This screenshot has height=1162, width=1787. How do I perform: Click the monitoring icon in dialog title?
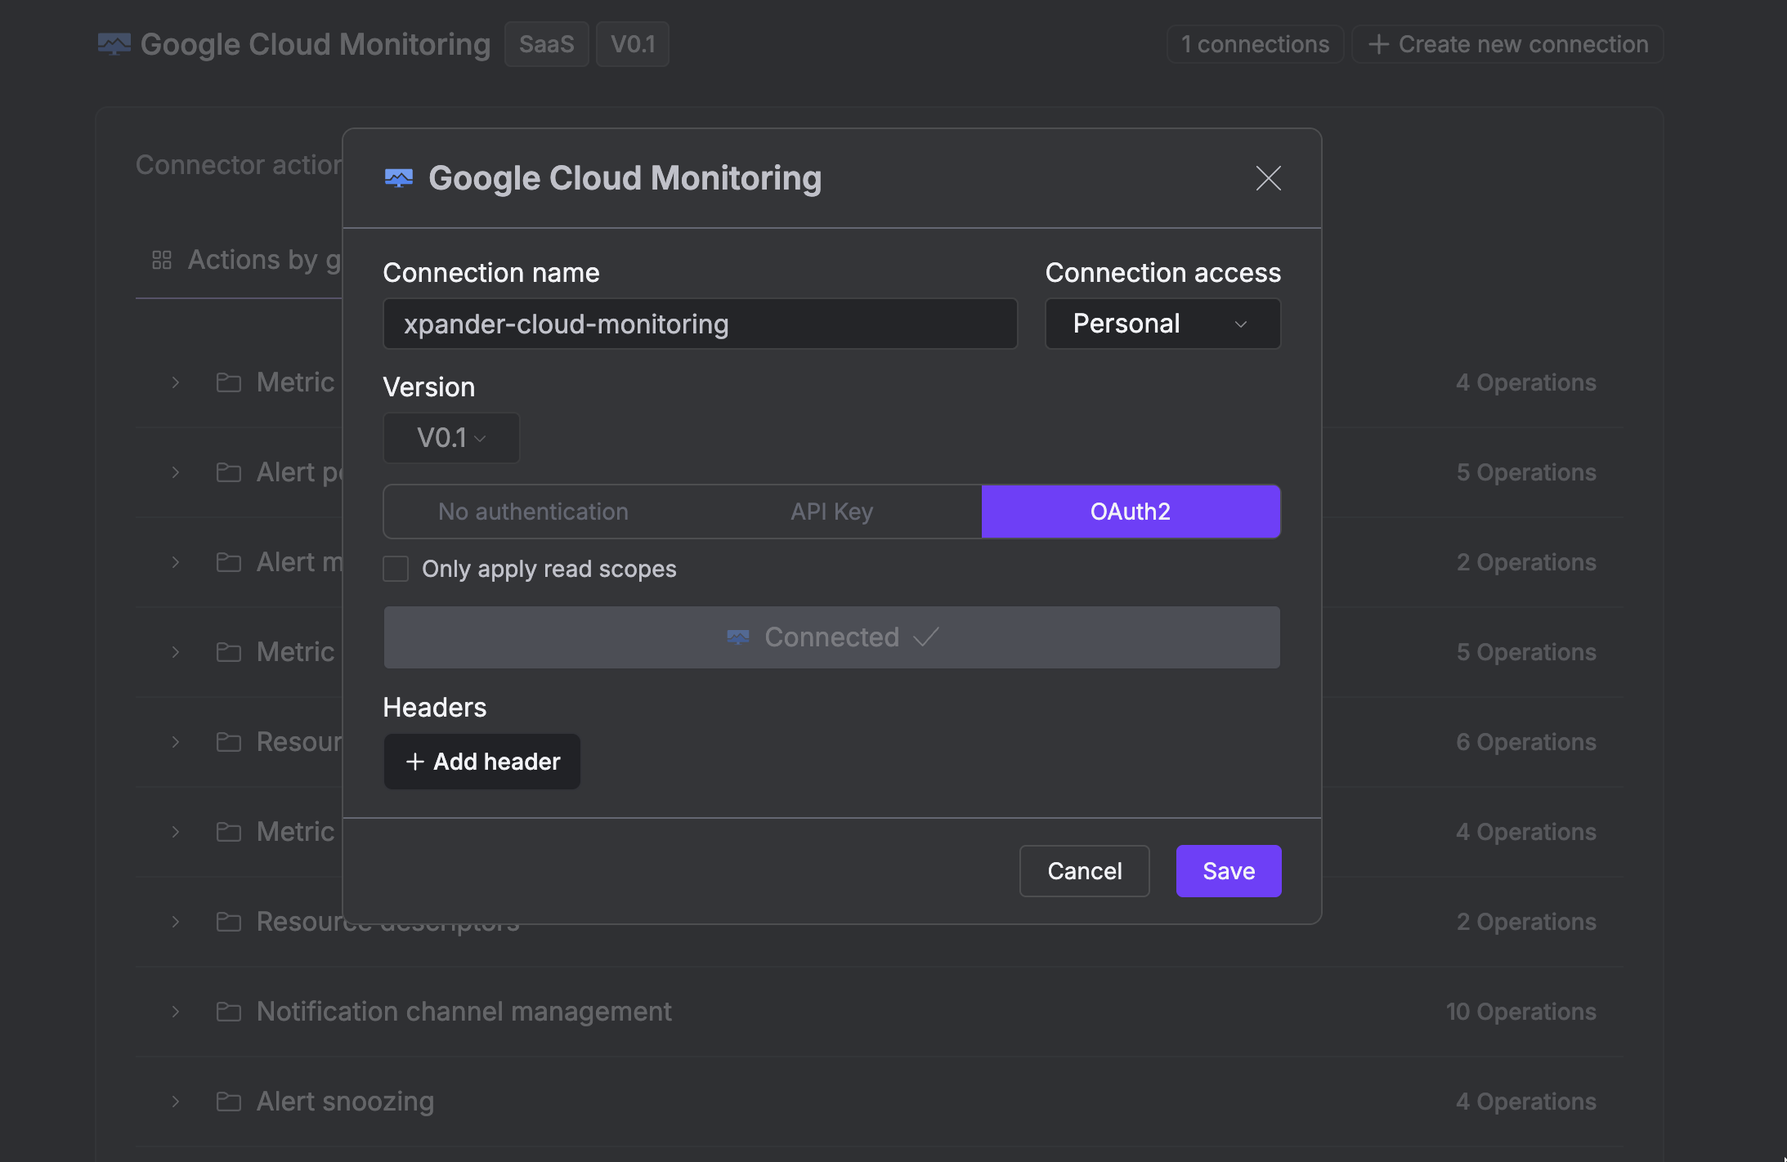coord(399,178)
